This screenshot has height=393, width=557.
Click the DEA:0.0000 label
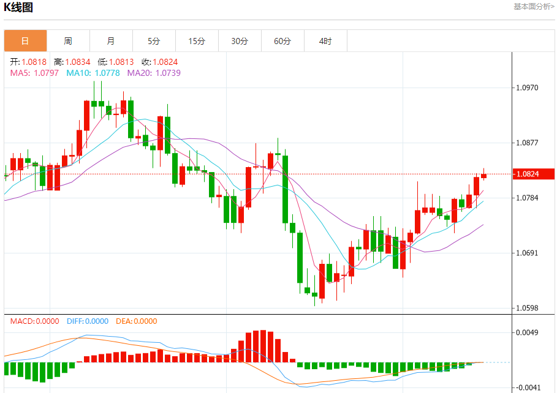137,321
